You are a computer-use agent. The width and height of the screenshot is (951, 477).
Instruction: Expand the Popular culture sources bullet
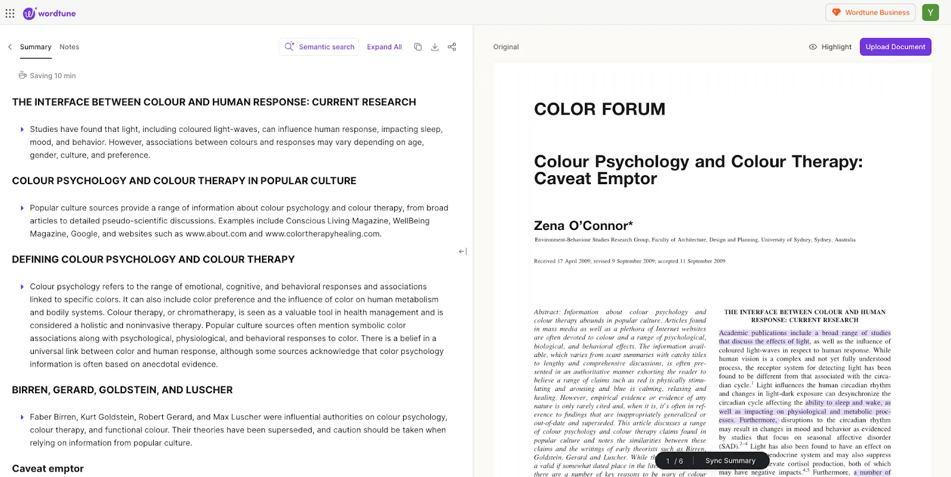(23, 209)
